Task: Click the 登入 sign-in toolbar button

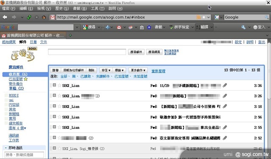Action: (259, 27)
